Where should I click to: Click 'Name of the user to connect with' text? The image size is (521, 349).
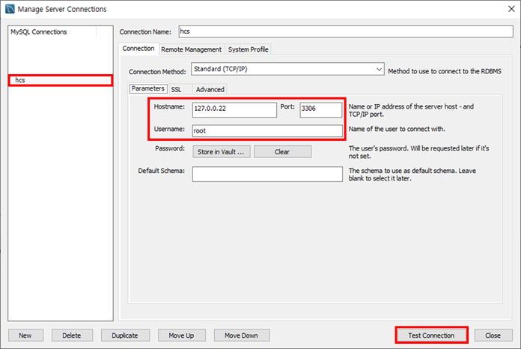[397, 129]
